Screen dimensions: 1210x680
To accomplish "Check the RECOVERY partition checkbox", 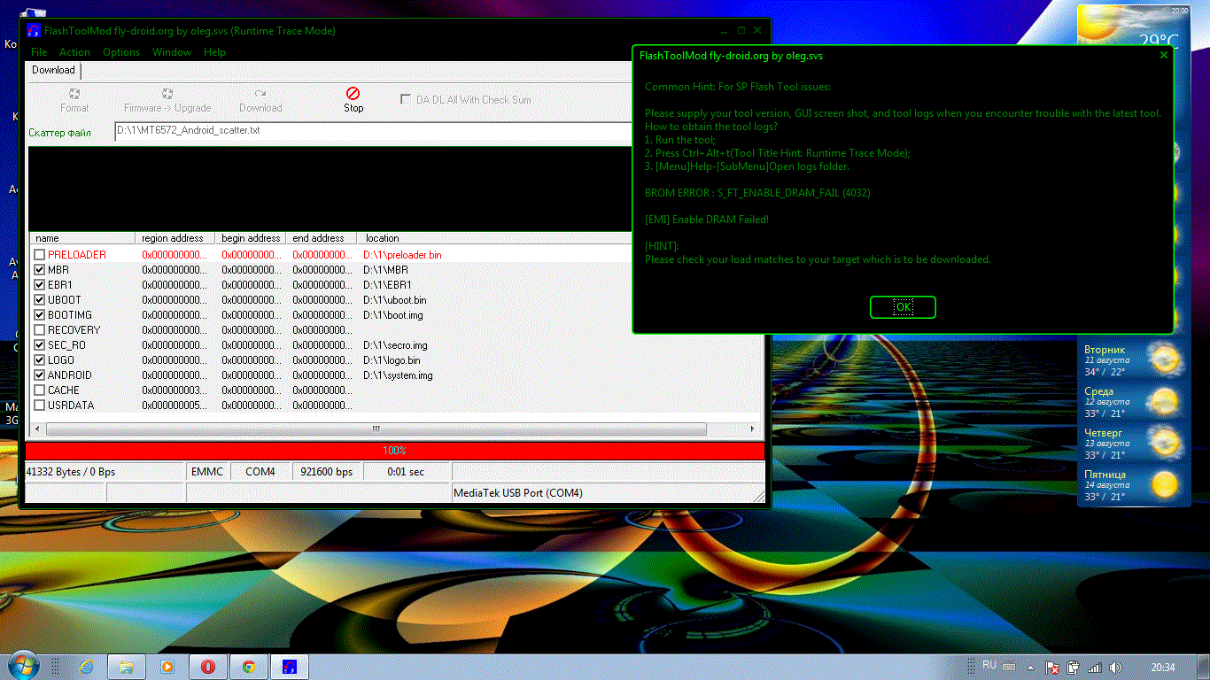I will click(39, 330).
